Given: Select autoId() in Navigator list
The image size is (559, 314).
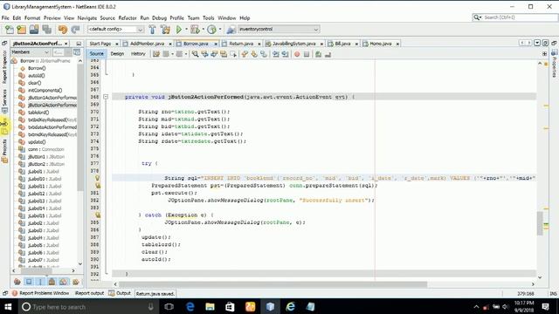Looking at the screenshot, I should (36, 76).
